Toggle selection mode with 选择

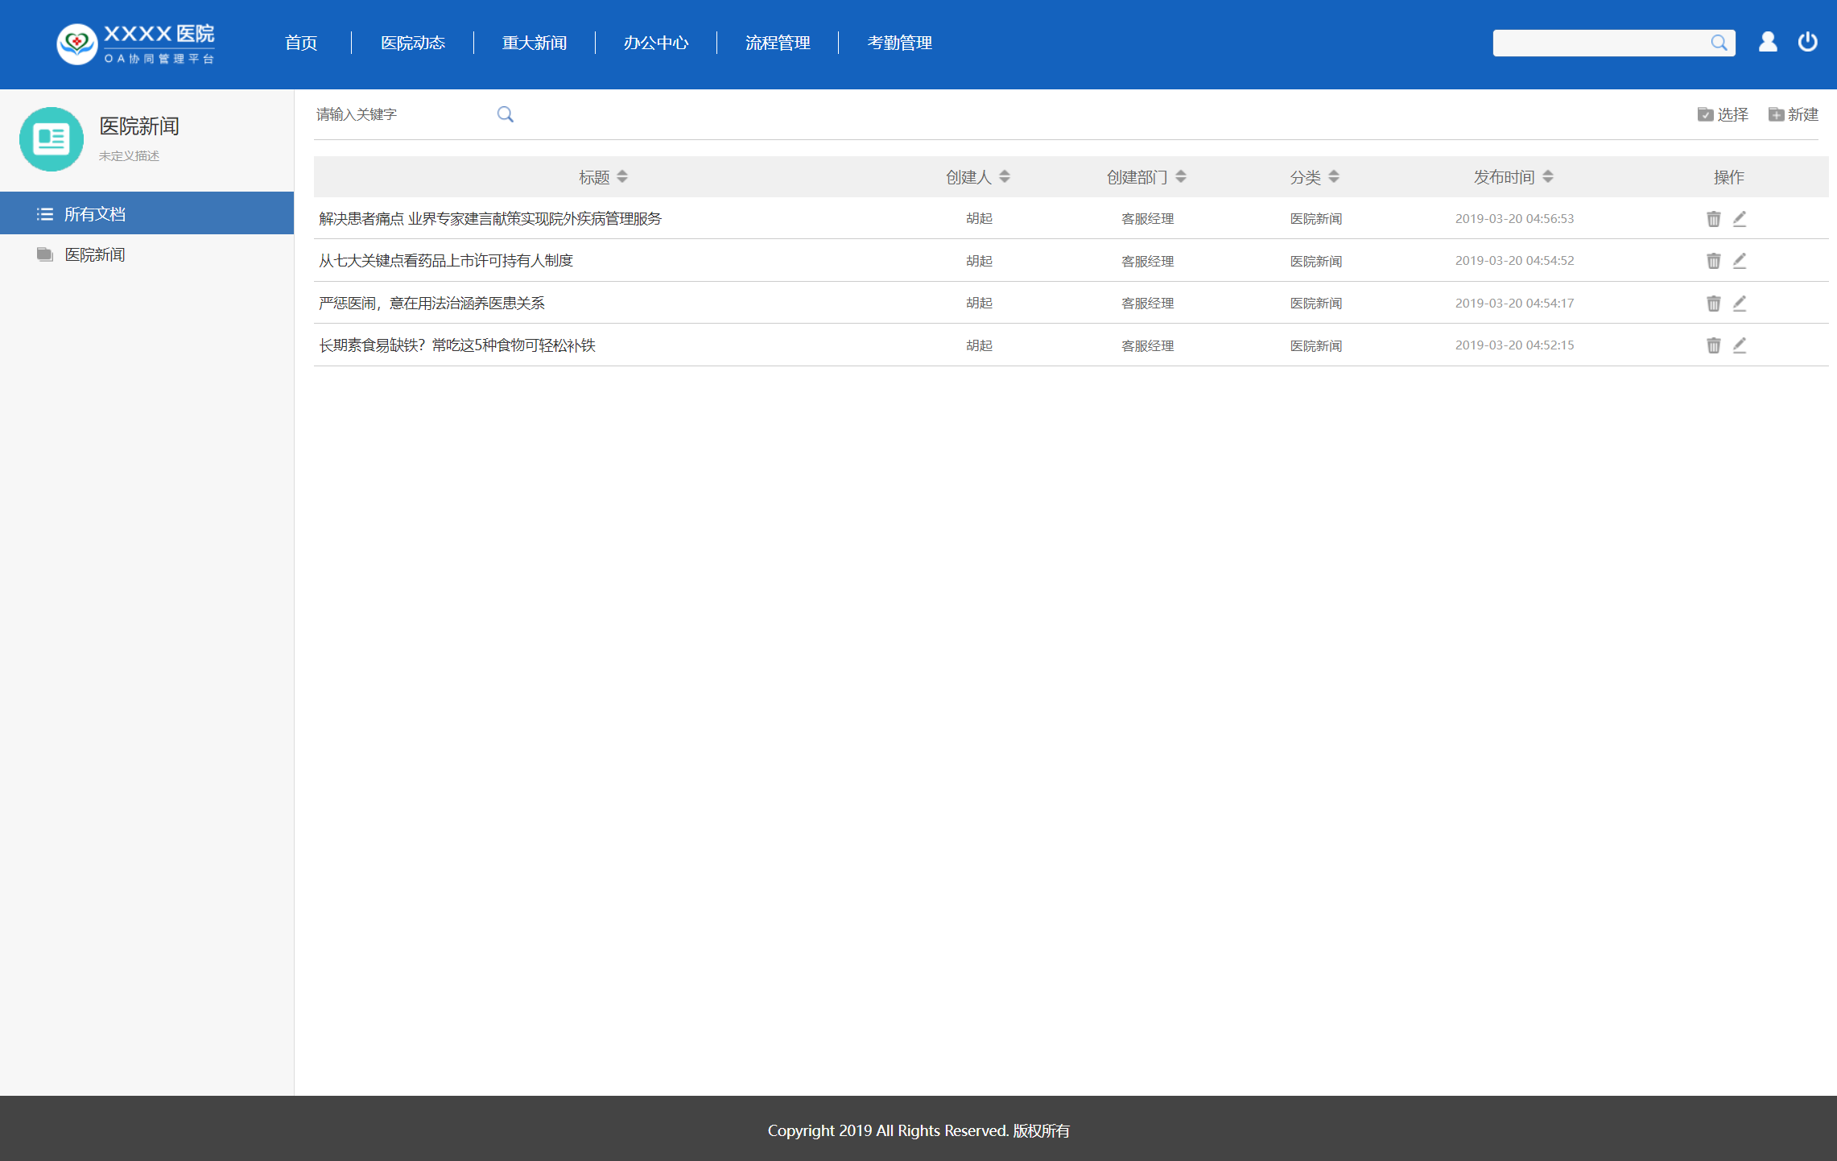[x=1723, y=114]
